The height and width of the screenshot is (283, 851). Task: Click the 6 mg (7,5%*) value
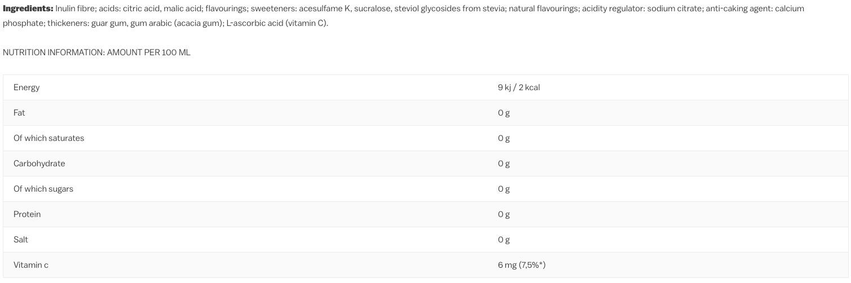click(x=522, y=265)
